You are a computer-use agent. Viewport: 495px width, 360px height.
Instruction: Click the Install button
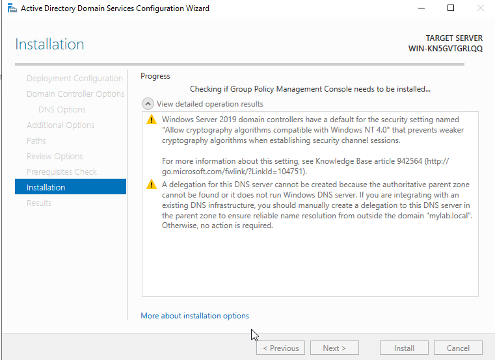coord(404,348)
